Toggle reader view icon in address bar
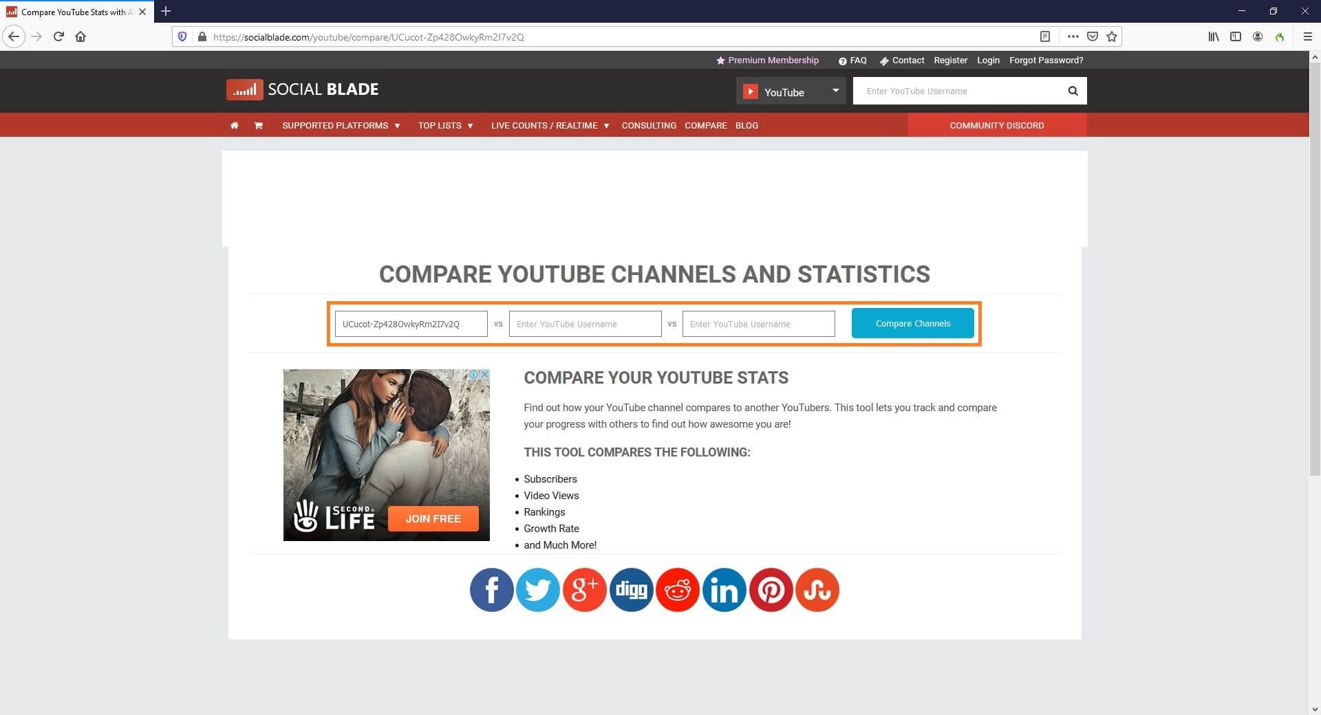Viewport: 1321px width, 715px height. (x=1044, y=36)
